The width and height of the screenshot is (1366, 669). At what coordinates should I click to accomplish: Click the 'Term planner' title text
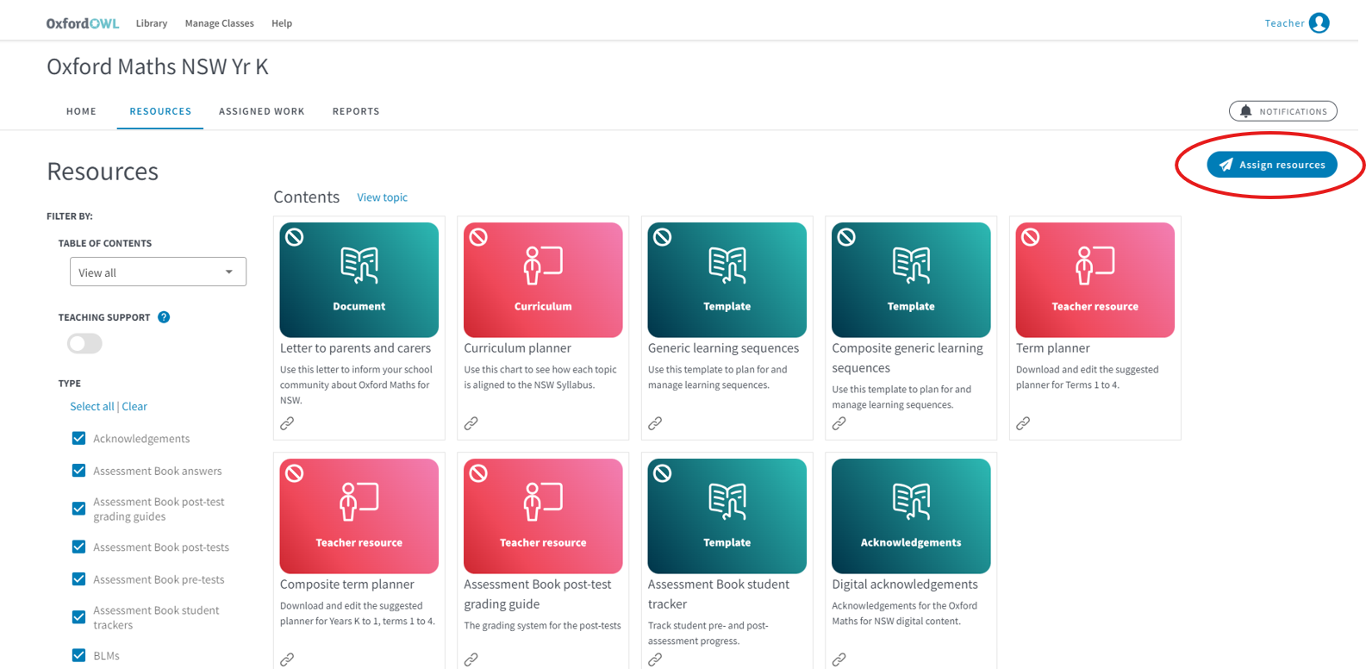pyautogui.click(x=1052, y=348)
